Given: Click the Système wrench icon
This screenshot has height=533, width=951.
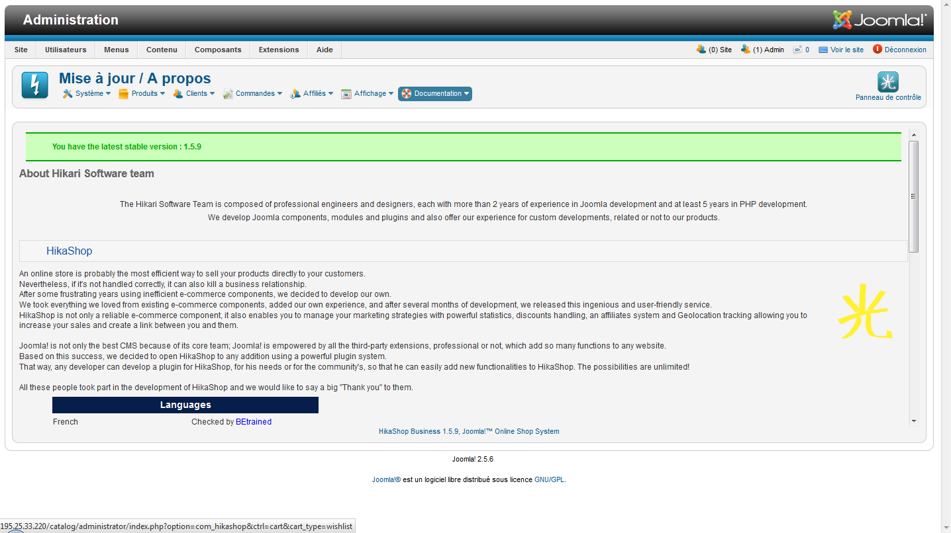Looking at the screenshot, I should click(68, 94).
